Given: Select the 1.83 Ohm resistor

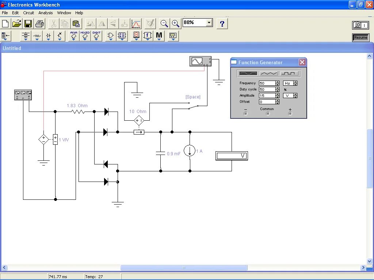Looking at the screenshot, I should click(x=78, y=112).
